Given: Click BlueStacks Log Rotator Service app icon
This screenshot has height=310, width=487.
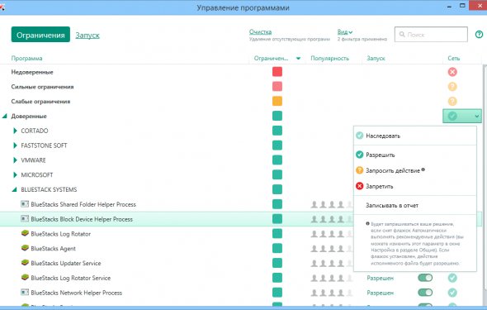Looking at the screenshot, I should (x=25, y=277).
